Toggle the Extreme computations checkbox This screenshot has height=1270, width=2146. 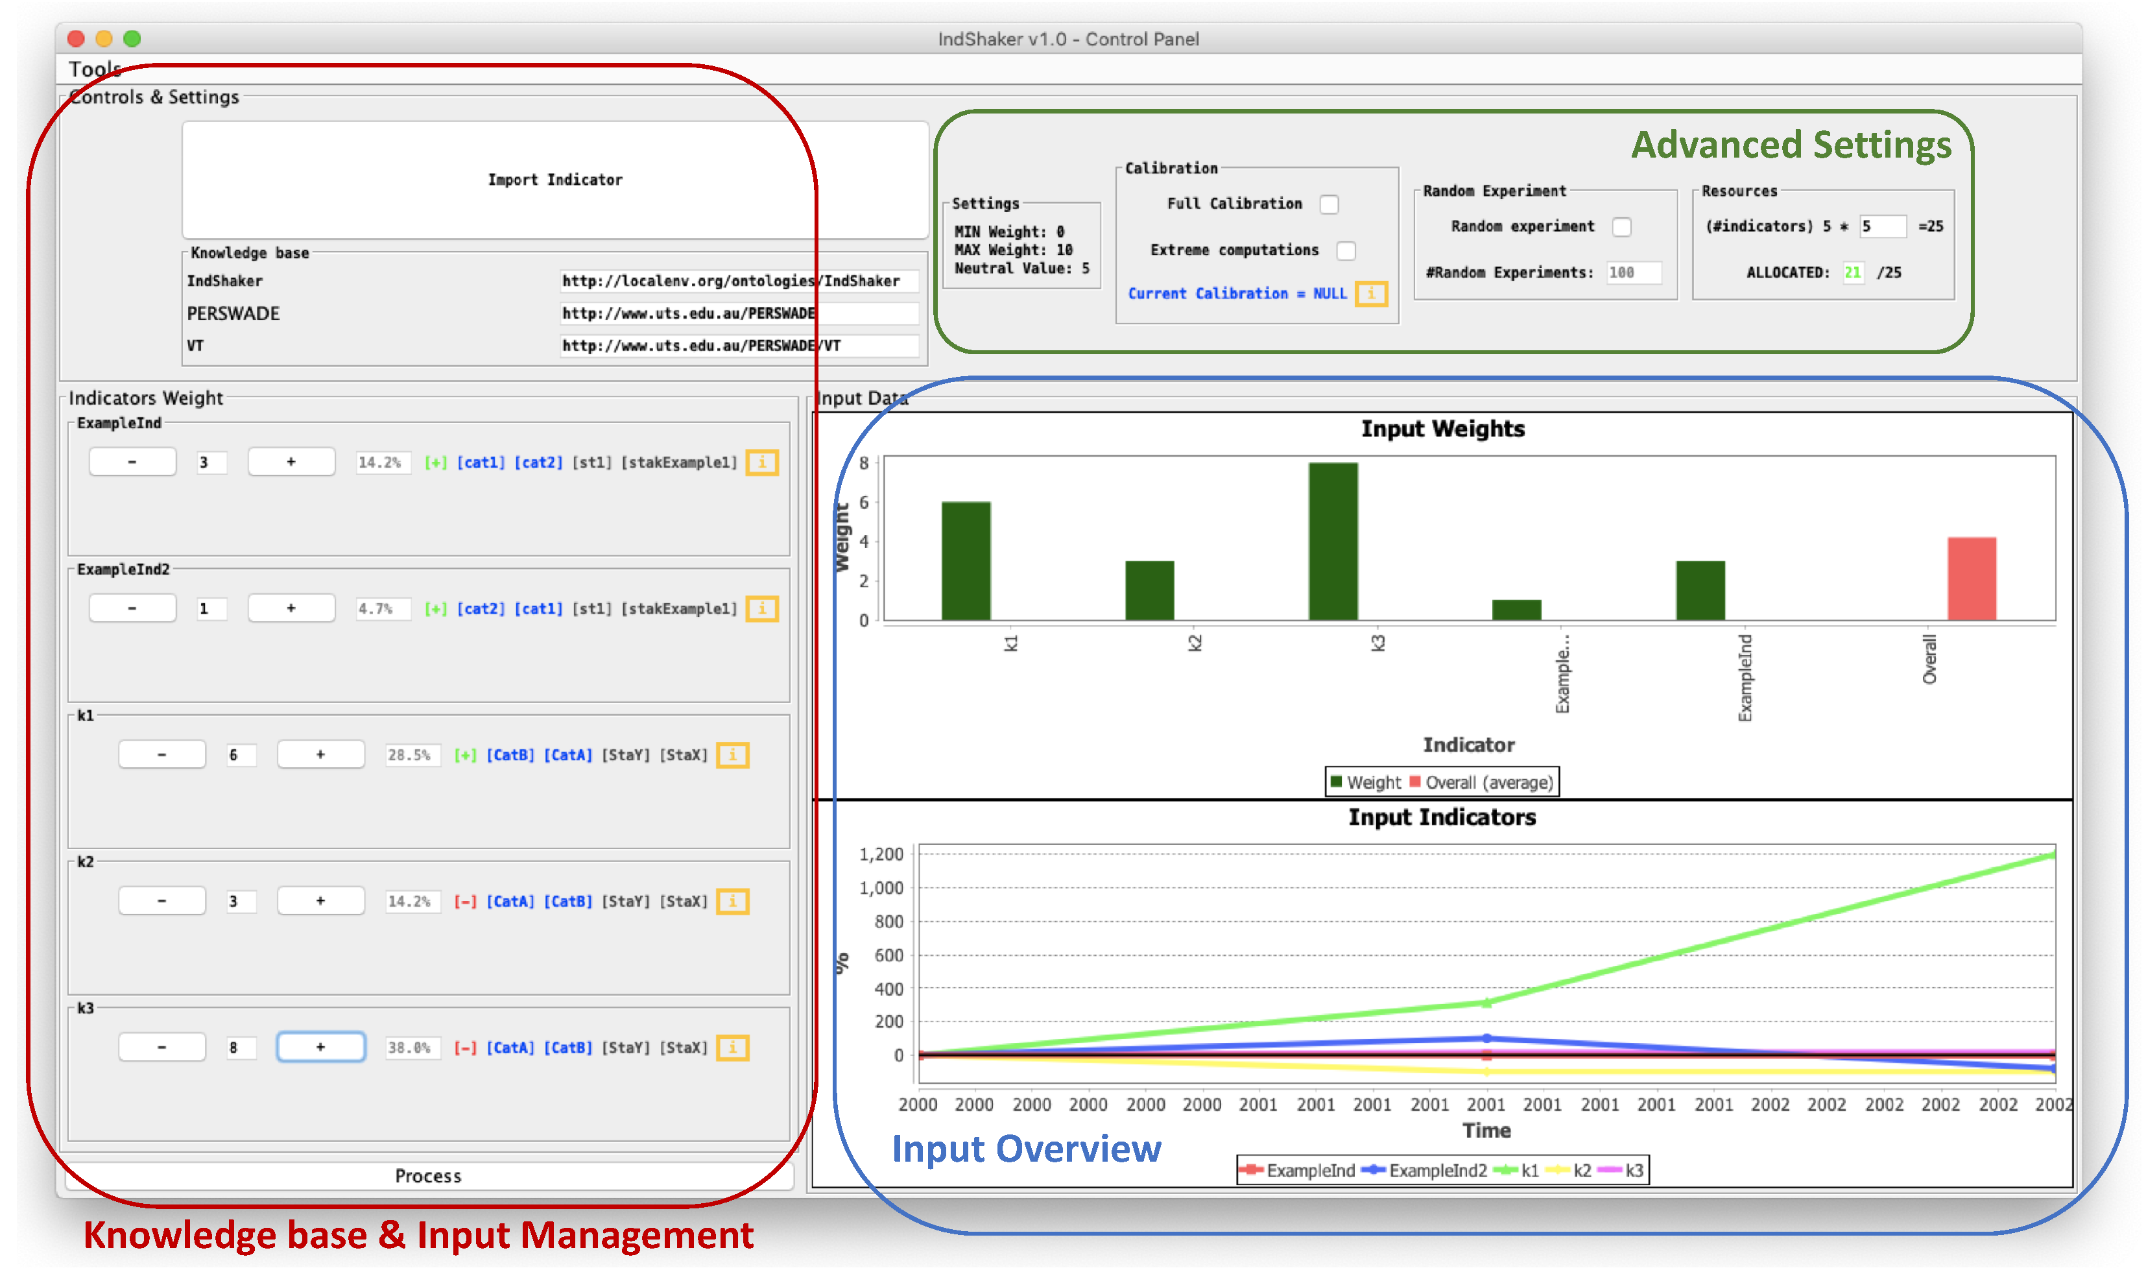1345,251
